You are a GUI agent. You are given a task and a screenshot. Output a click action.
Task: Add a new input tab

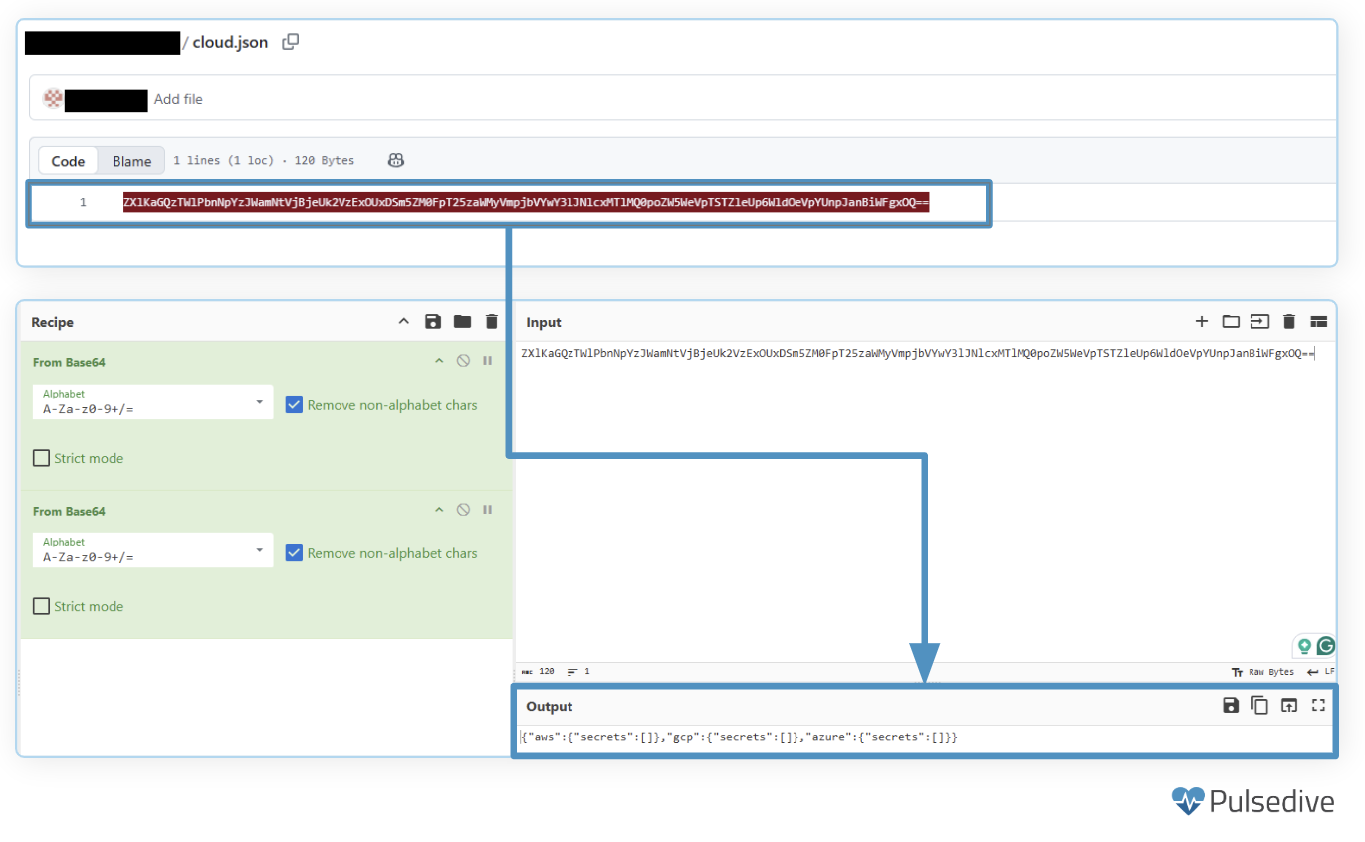pos(1201,321)
